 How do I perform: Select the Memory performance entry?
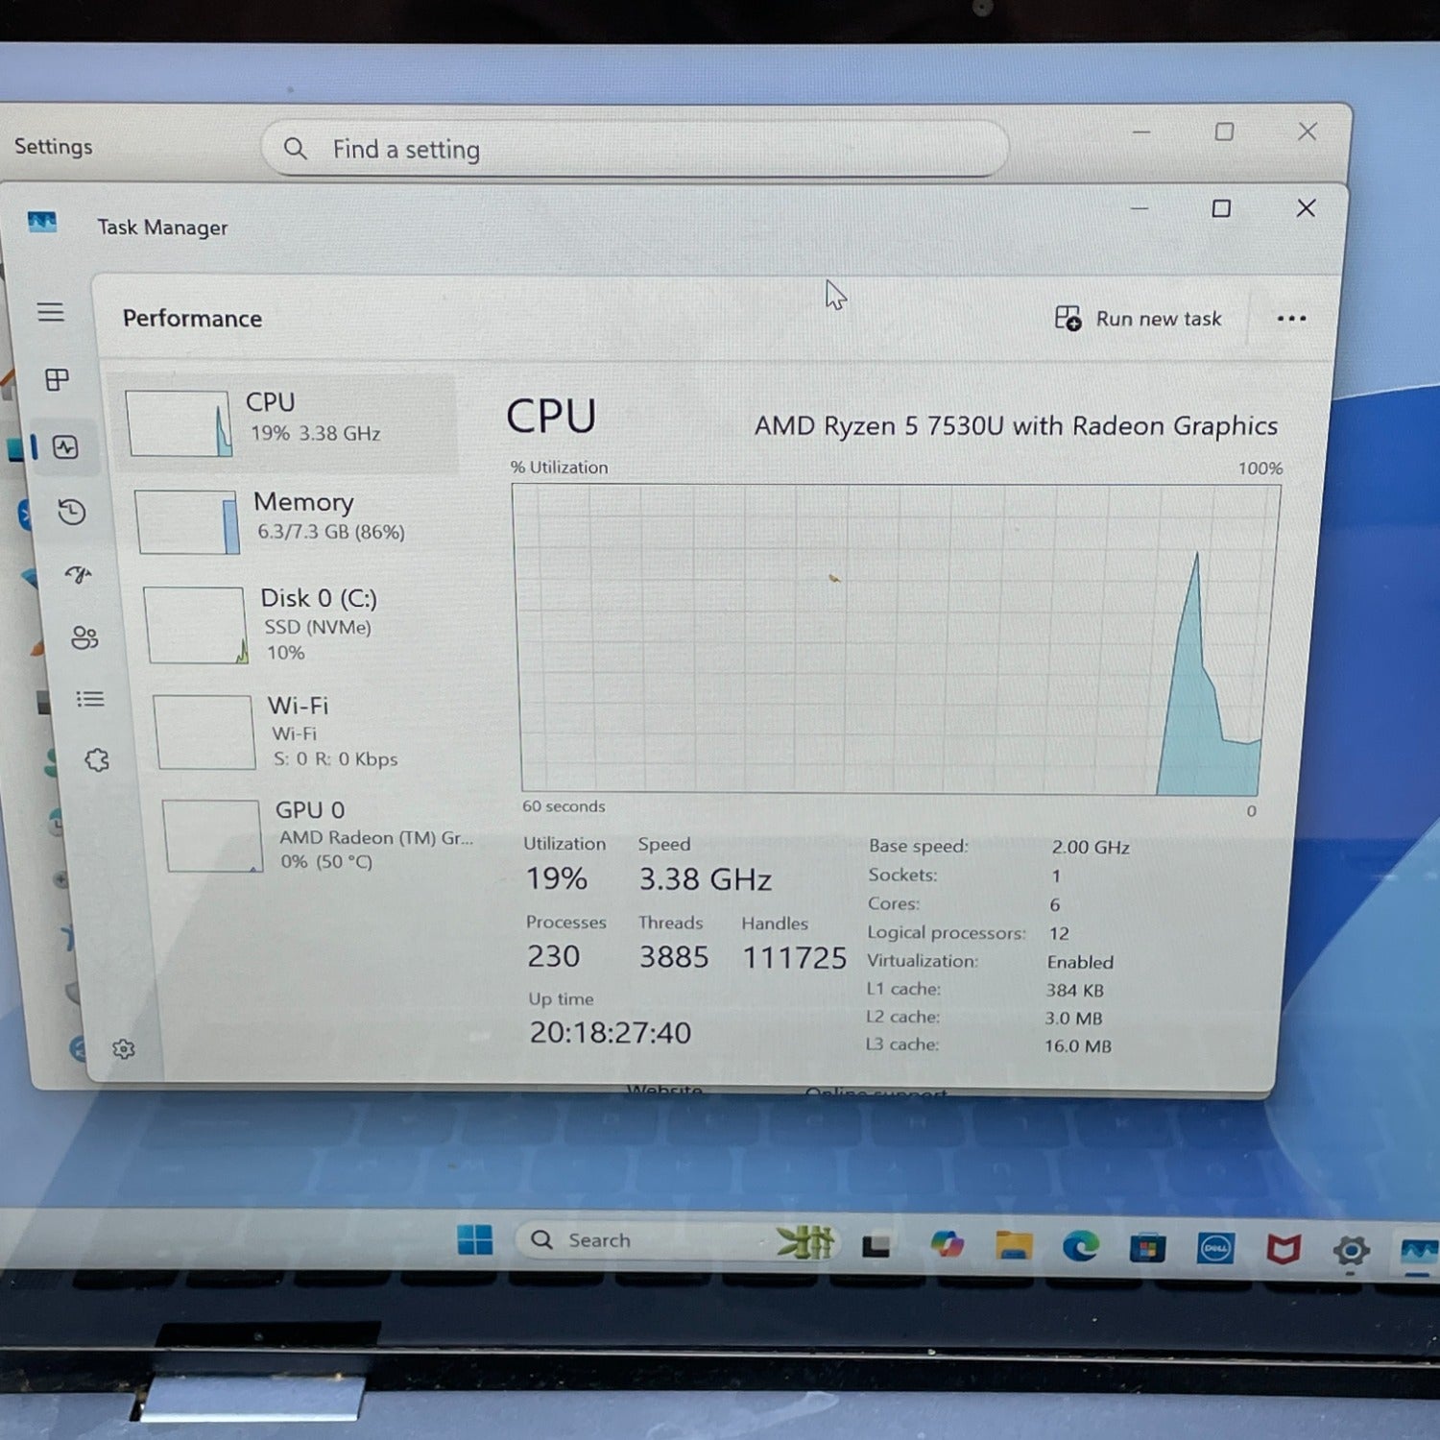click(298, 521)
